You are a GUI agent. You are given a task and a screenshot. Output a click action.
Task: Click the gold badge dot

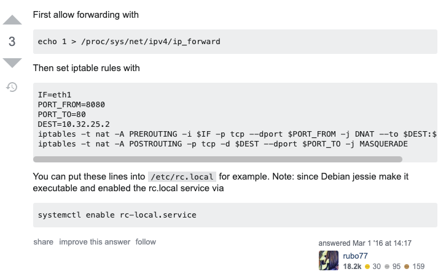tap(367, 267)
